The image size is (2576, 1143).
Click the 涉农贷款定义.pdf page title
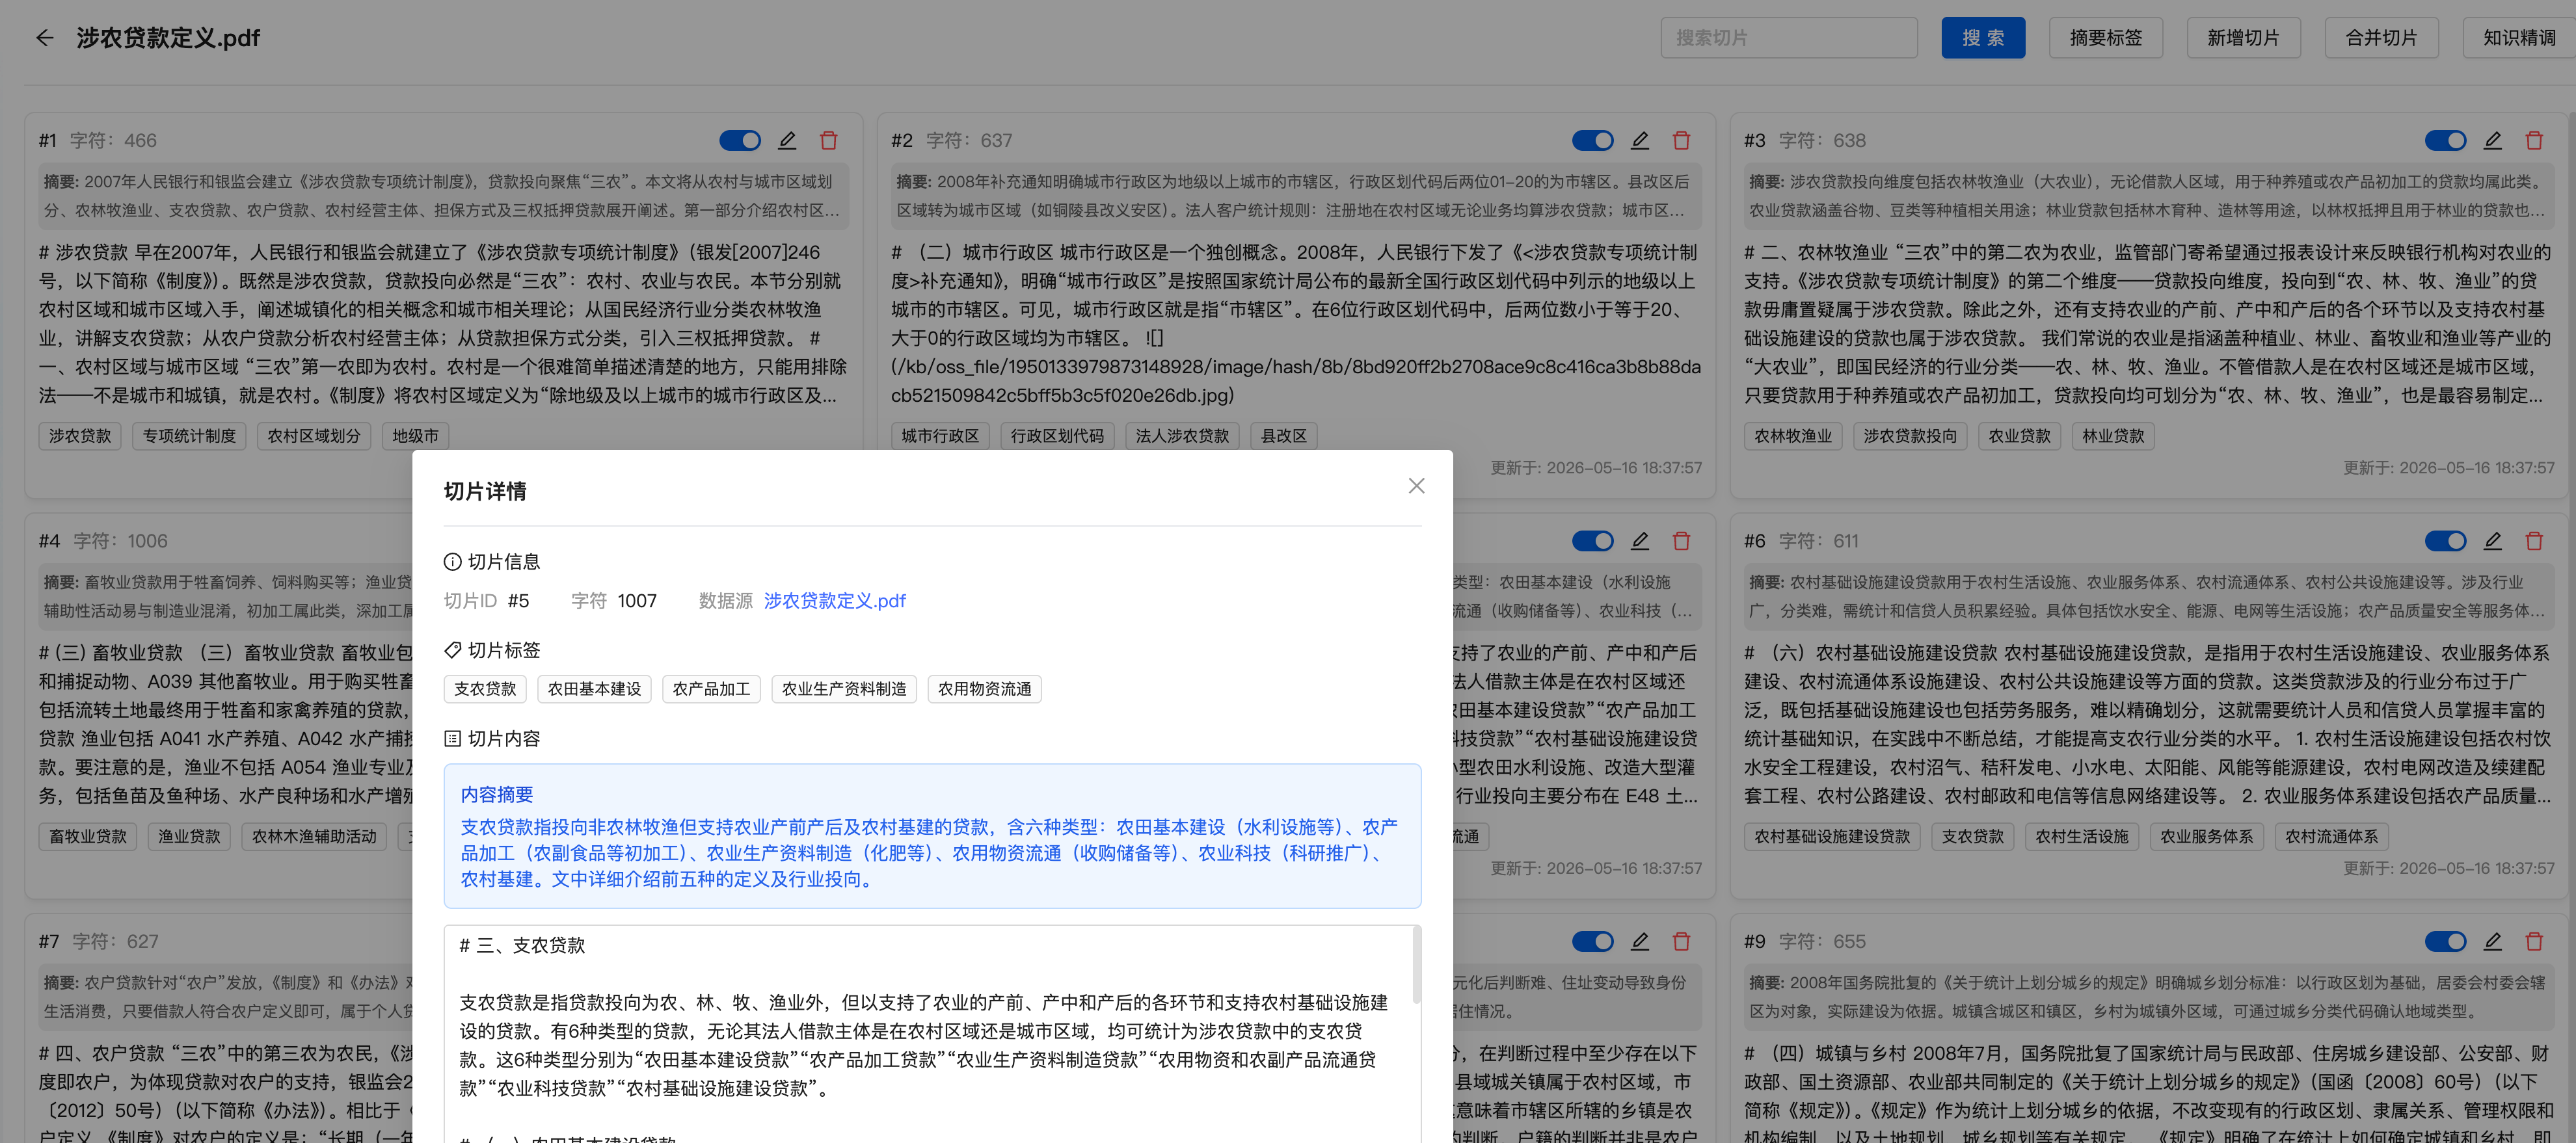168,38
